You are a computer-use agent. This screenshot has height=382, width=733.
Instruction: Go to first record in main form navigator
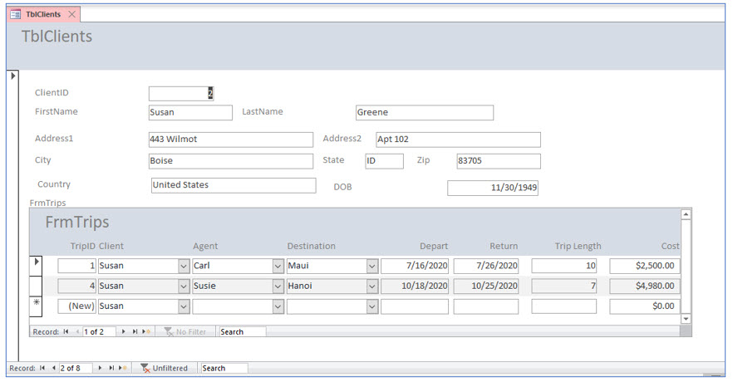pos(42,368)
